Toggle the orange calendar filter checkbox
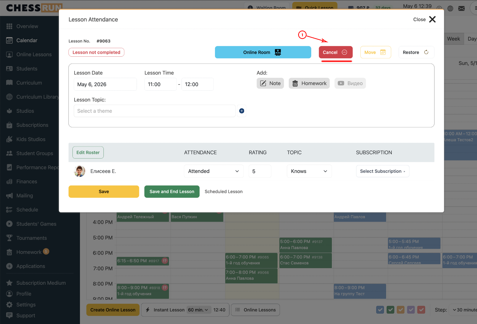 401,310
